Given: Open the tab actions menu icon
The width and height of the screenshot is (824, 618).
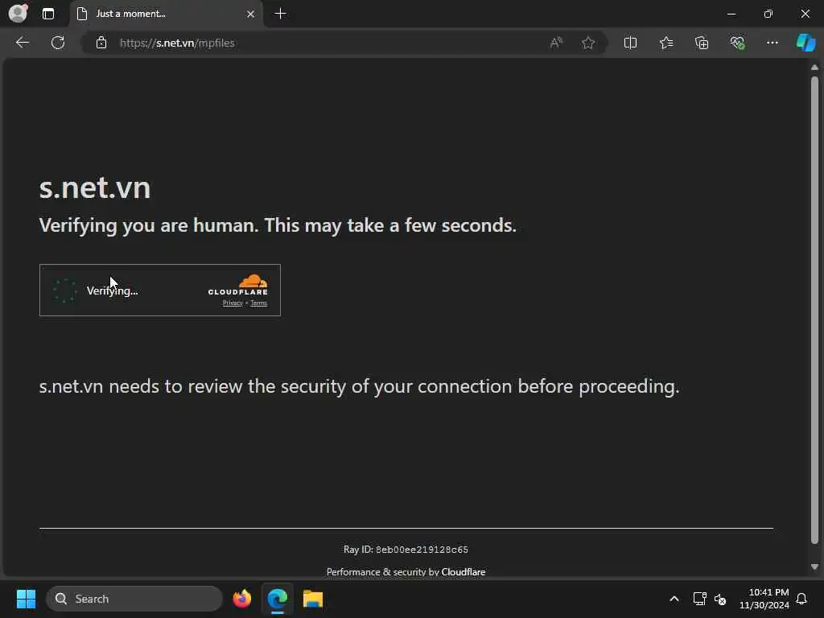Looking at the screenshot, I should (47, 14).
